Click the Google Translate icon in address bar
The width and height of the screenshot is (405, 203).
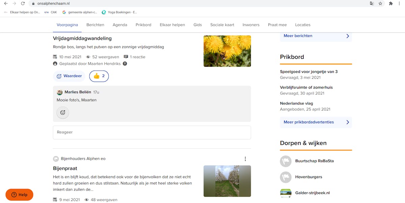pos(372,3)
